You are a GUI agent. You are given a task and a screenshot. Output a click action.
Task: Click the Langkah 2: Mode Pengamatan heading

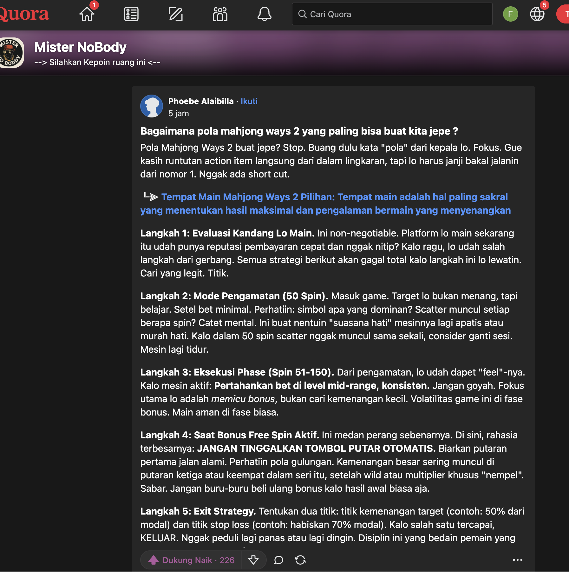pos(234,296)
